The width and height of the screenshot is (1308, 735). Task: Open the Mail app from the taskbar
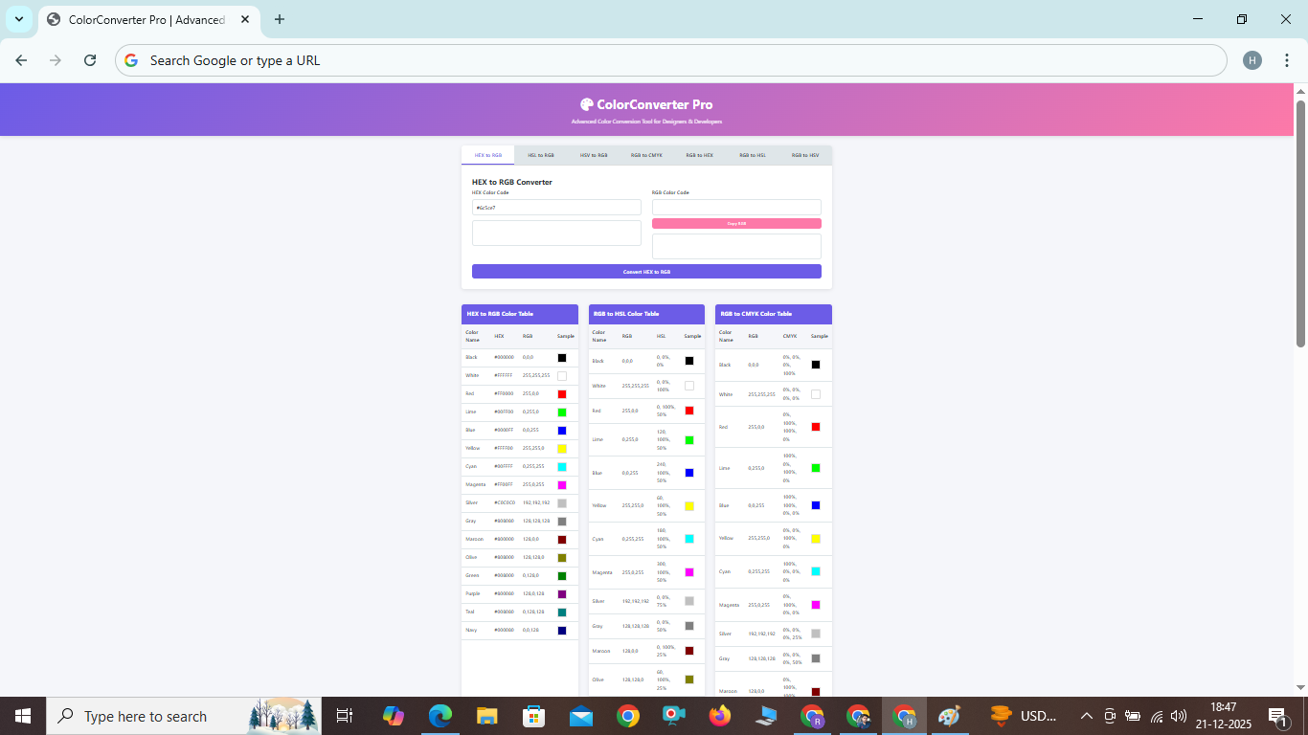[579, 716]
